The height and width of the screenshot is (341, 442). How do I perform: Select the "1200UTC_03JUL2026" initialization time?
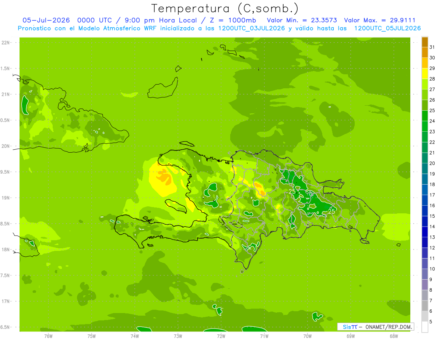coord(252,28)
